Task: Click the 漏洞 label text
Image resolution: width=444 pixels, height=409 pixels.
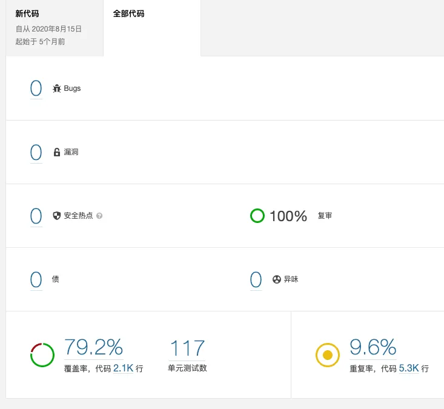Action: click(71, 152)
